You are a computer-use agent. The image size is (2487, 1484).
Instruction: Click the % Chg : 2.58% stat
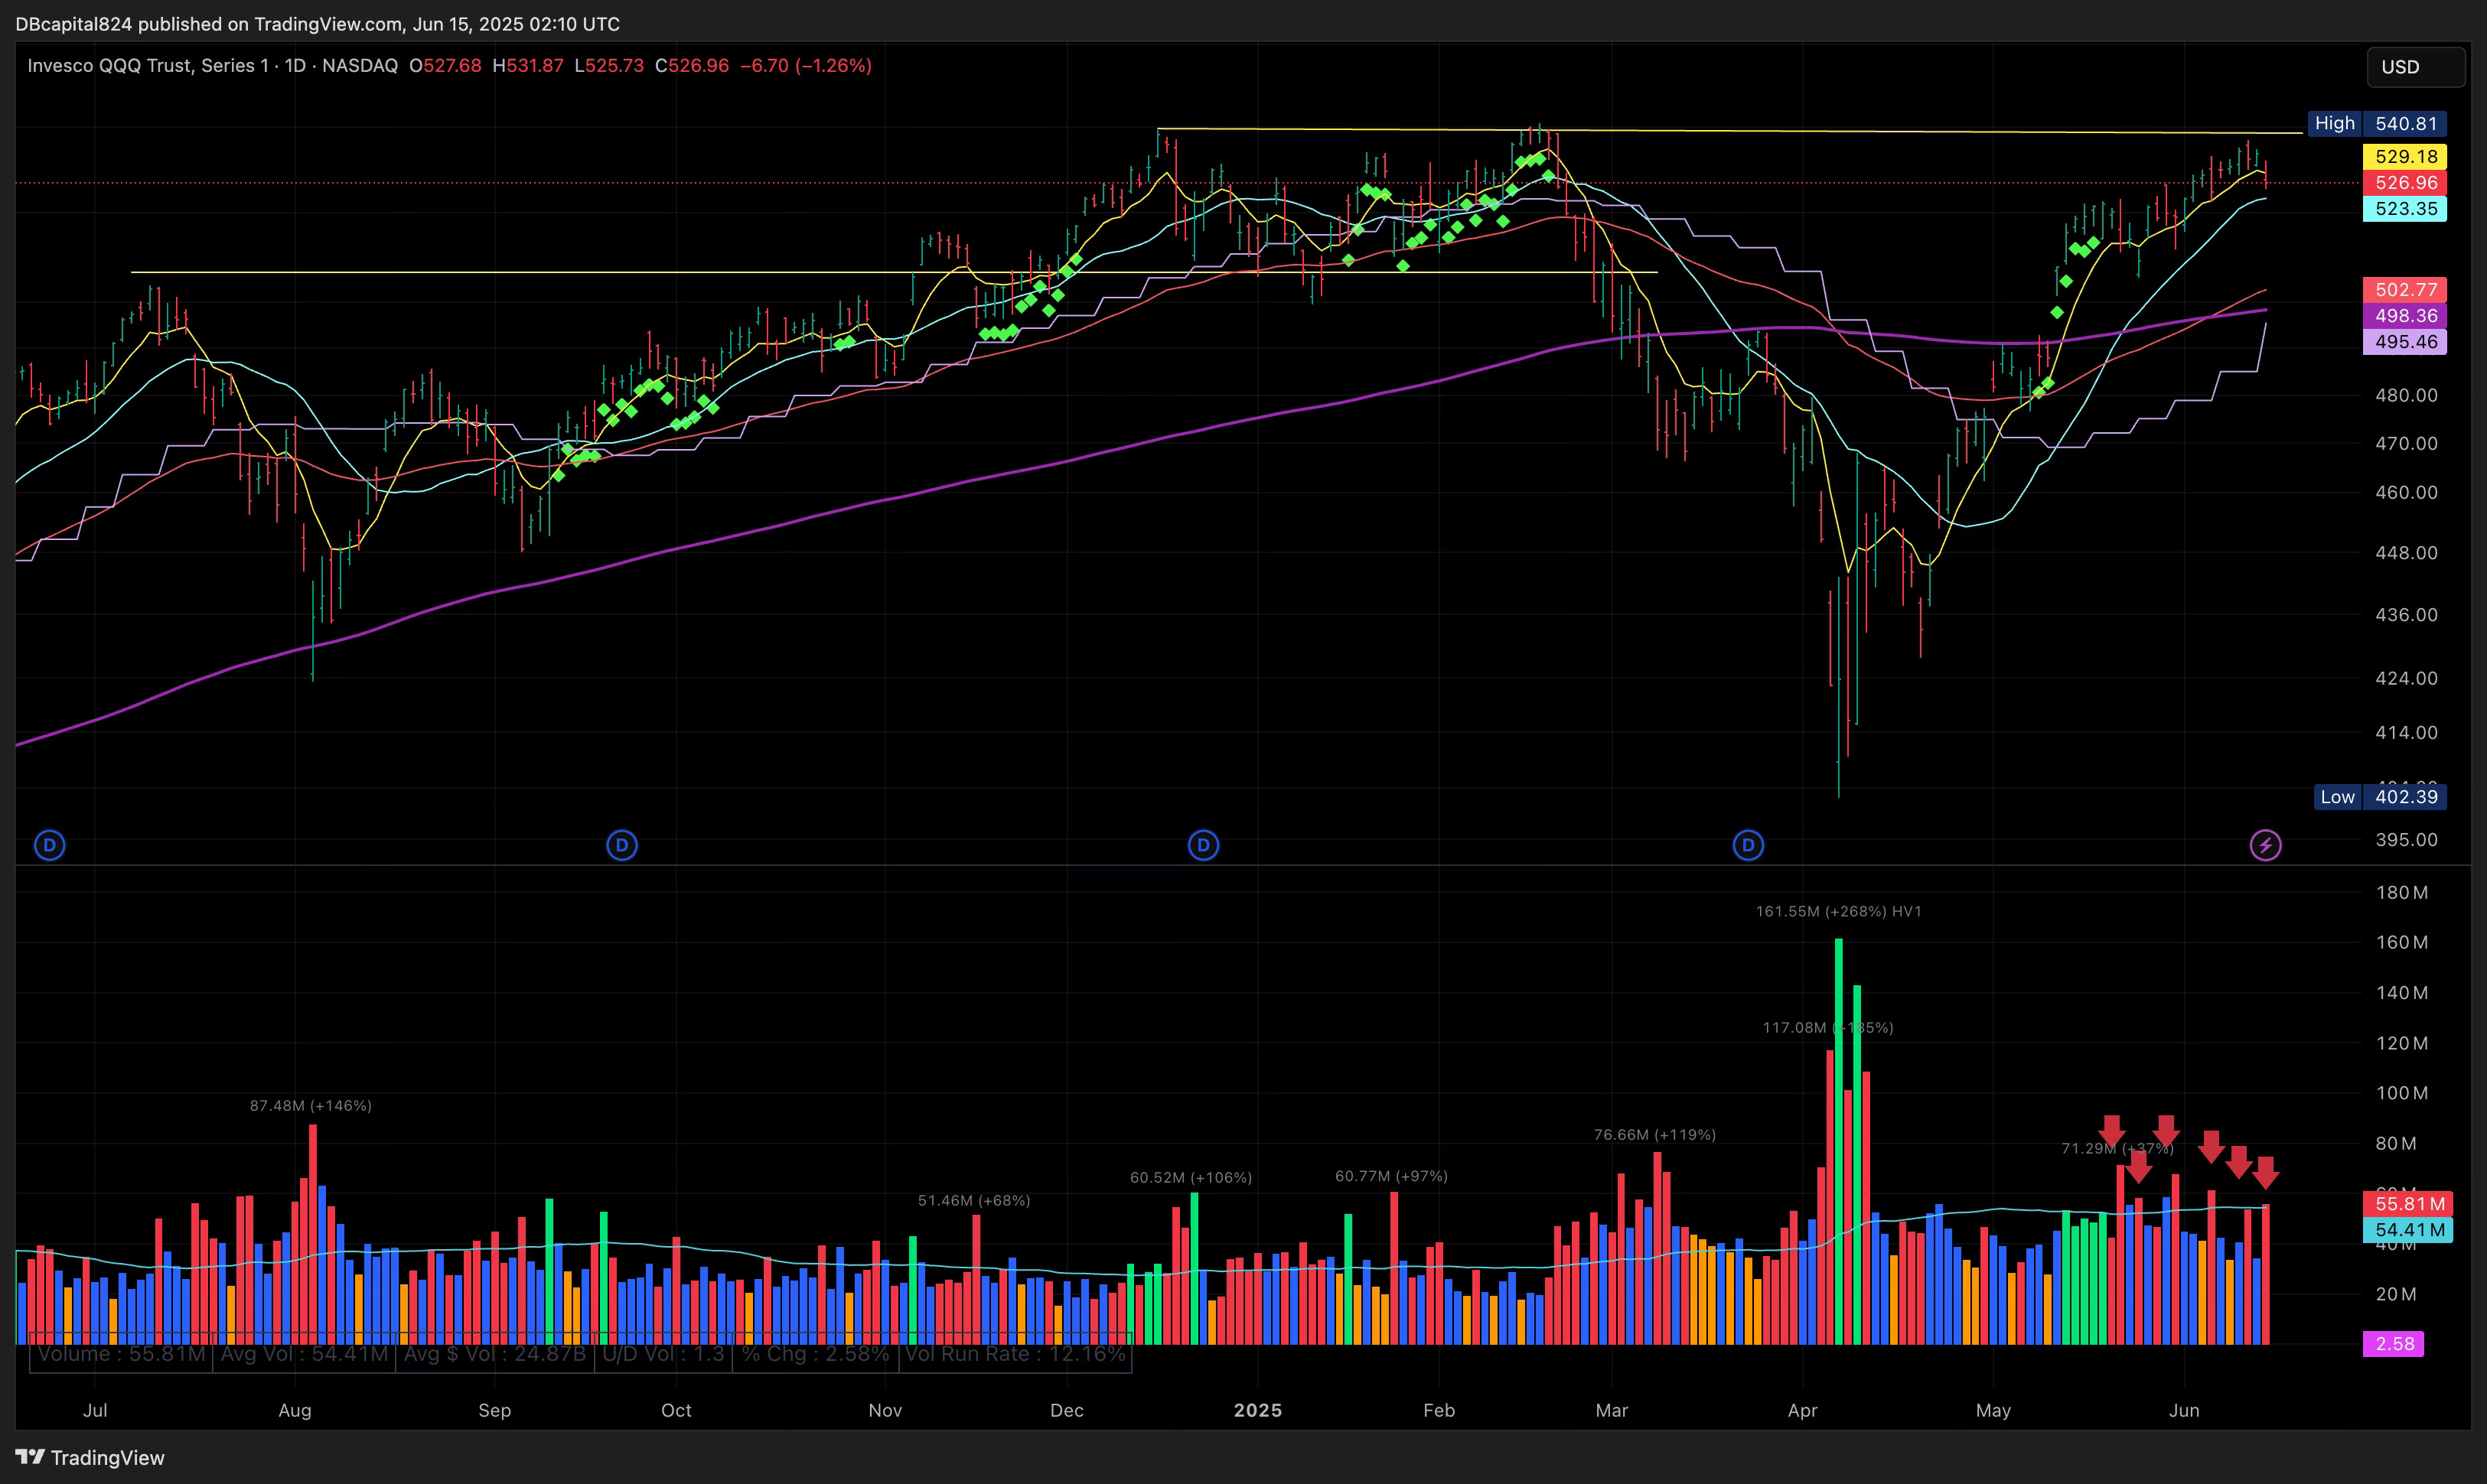pos(815,1354)
